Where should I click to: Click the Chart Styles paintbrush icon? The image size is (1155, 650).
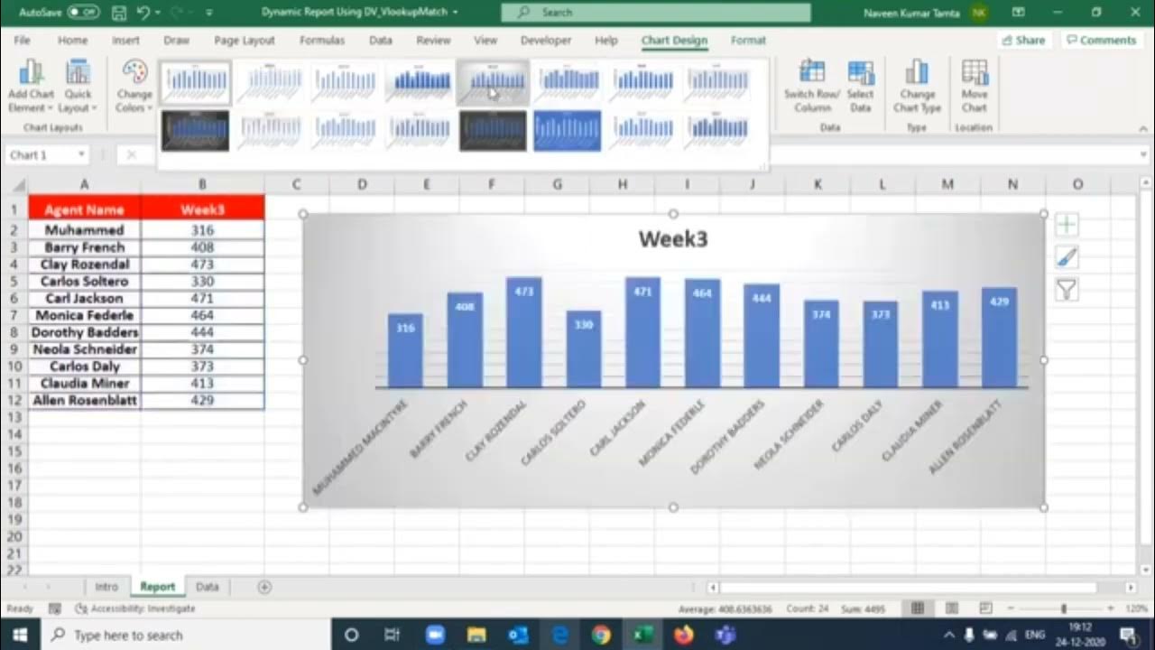[1067, 257]
